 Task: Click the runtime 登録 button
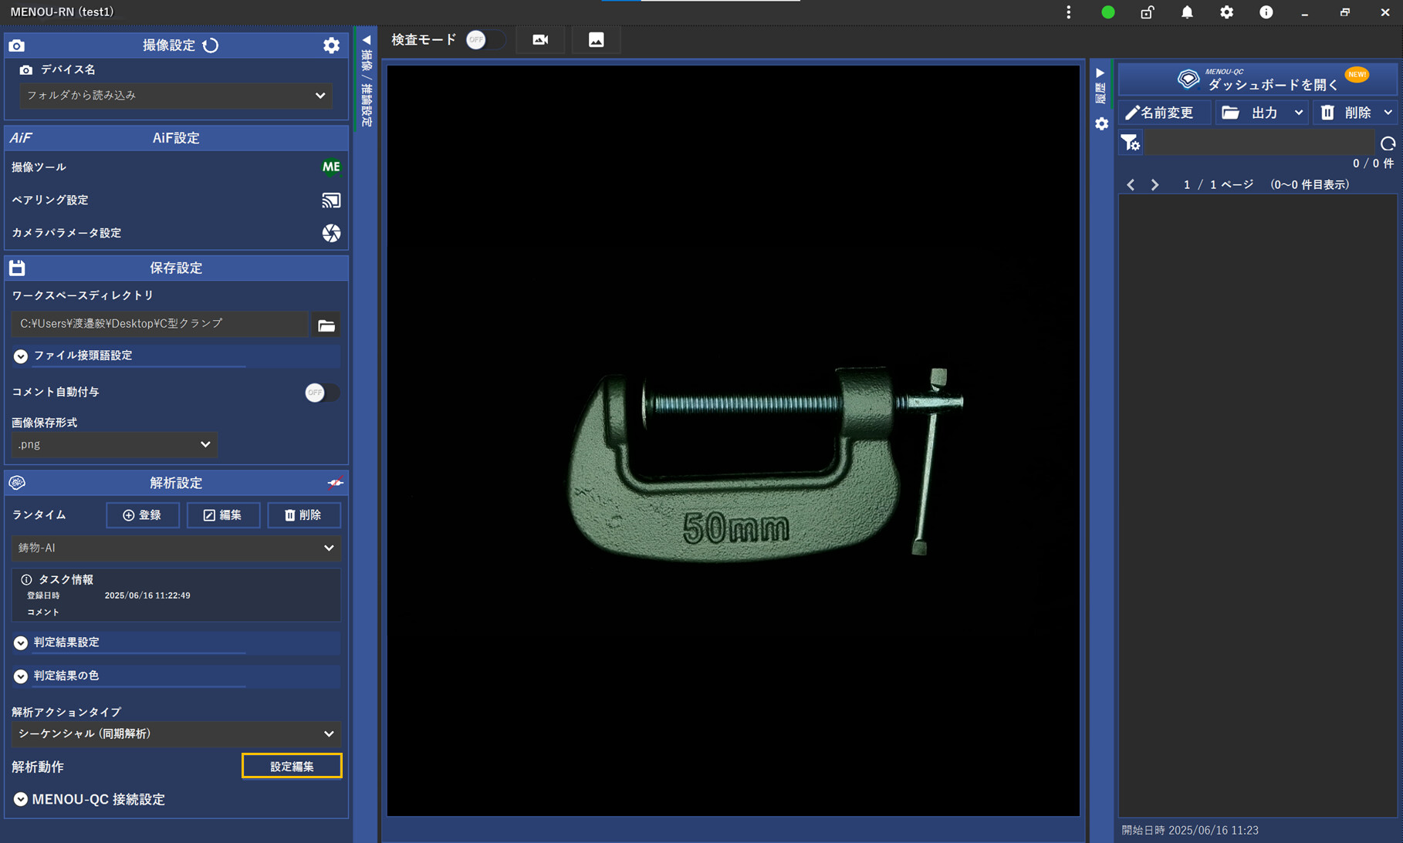coord(143,515)
